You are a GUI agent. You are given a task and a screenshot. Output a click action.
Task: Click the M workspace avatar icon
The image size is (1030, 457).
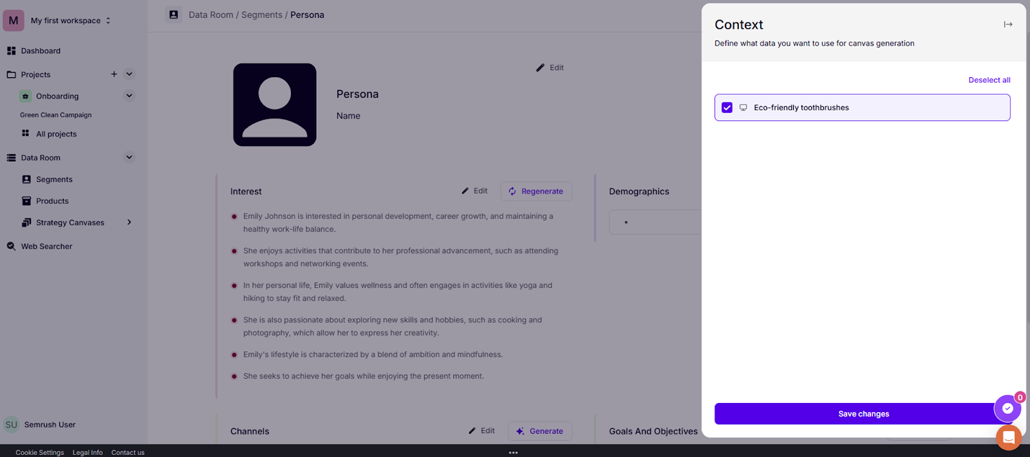14,21
